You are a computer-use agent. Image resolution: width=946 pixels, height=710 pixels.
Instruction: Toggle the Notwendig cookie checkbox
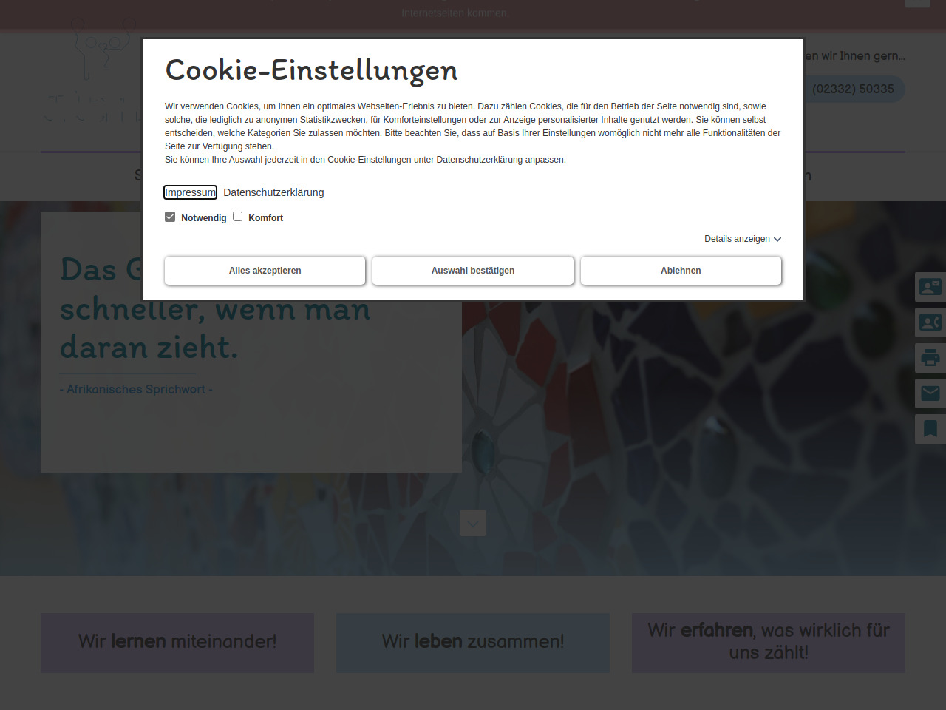tap(170, 217)
